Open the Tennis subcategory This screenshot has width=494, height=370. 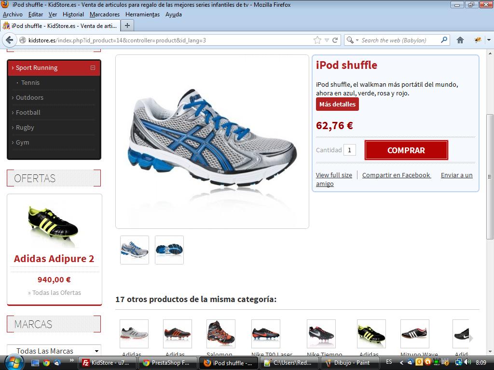[x=30, y=82]
